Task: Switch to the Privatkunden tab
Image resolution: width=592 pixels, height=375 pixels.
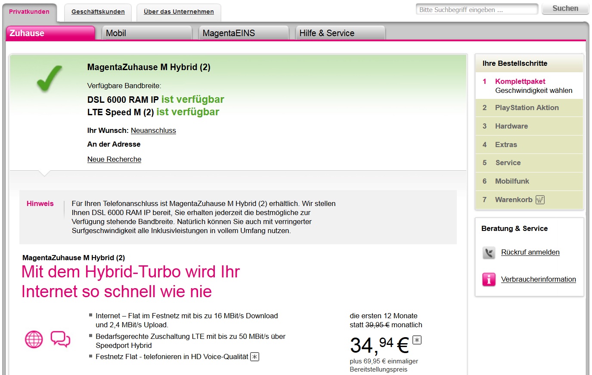Action: click(29, 12)
